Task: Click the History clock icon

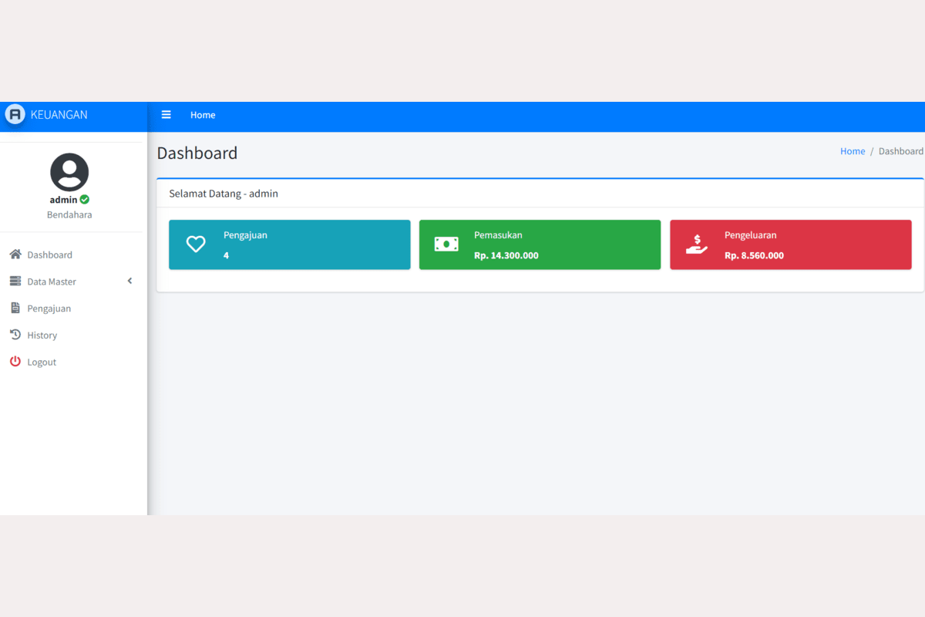Action: [15, 335]
